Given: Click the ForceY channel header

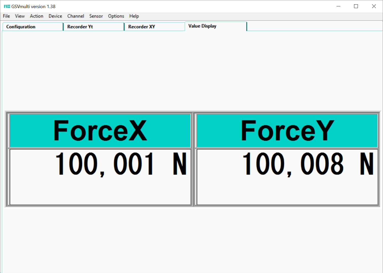Looking at the screenshot, I should coord(287,131).
